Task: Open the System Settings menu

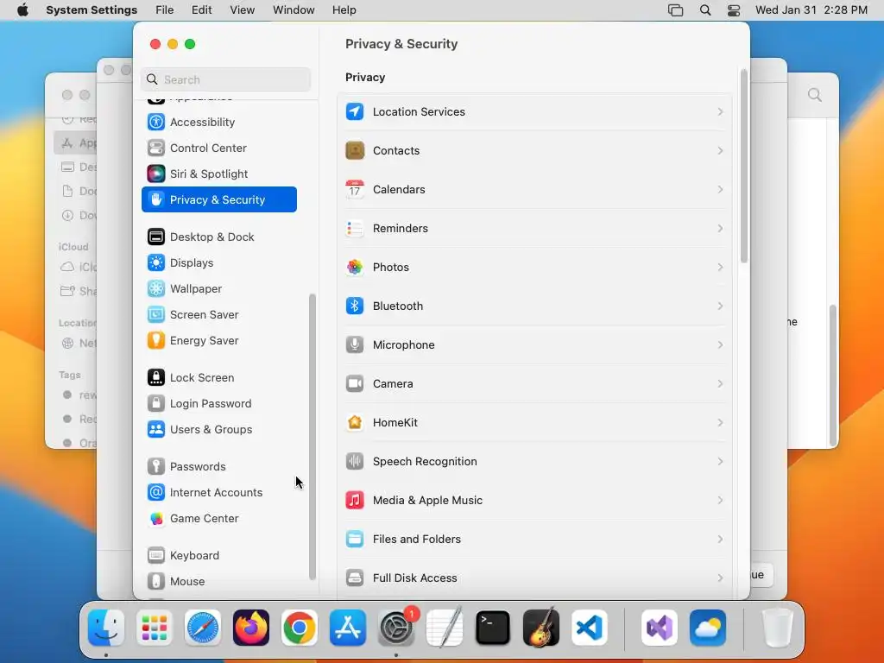Action: [92, 10]
